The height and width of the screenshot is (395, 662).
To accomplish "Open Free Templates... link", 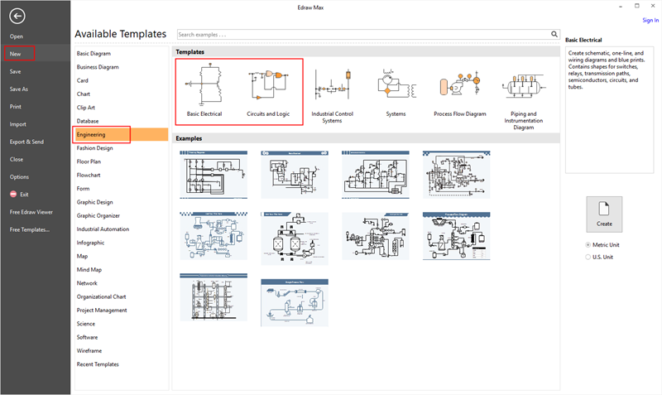I will [30, 230].
